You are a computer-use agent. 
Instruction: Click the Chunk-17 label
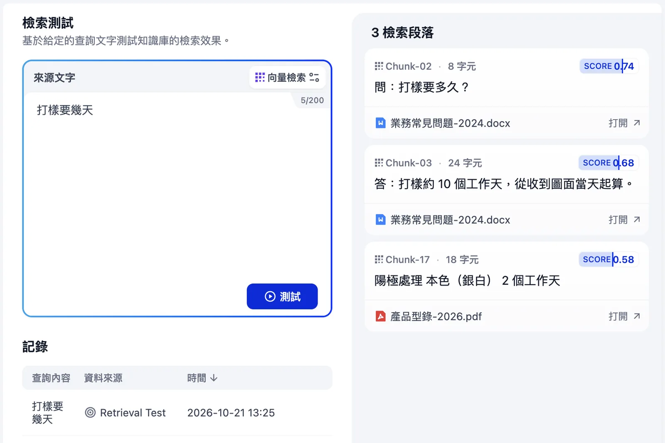click(408, 259)
